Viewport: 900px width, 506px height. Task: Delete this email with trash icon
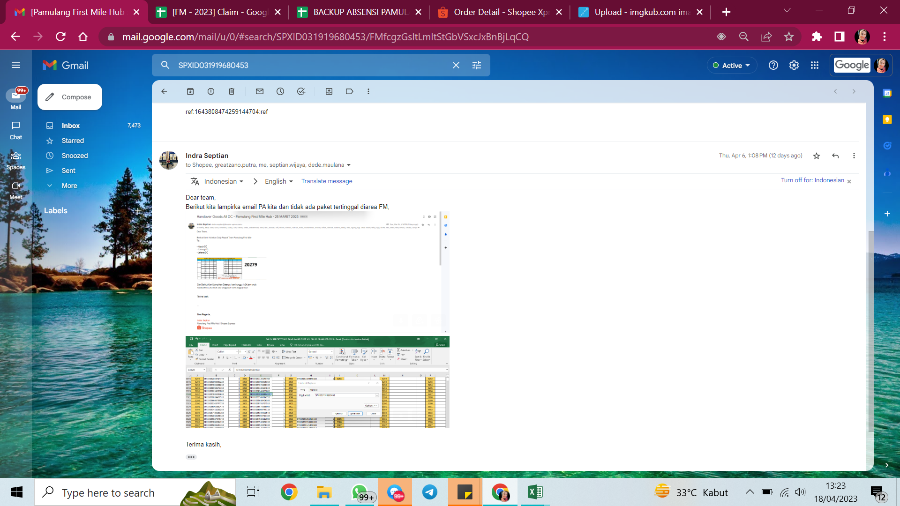[x=232, y=91]
